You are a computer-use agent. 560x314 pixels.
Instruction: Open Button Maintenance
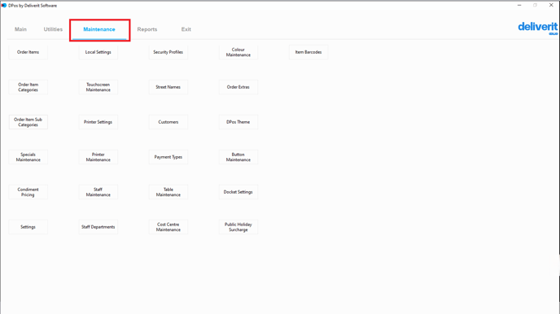pyautogui.click(x=238, y=157)
